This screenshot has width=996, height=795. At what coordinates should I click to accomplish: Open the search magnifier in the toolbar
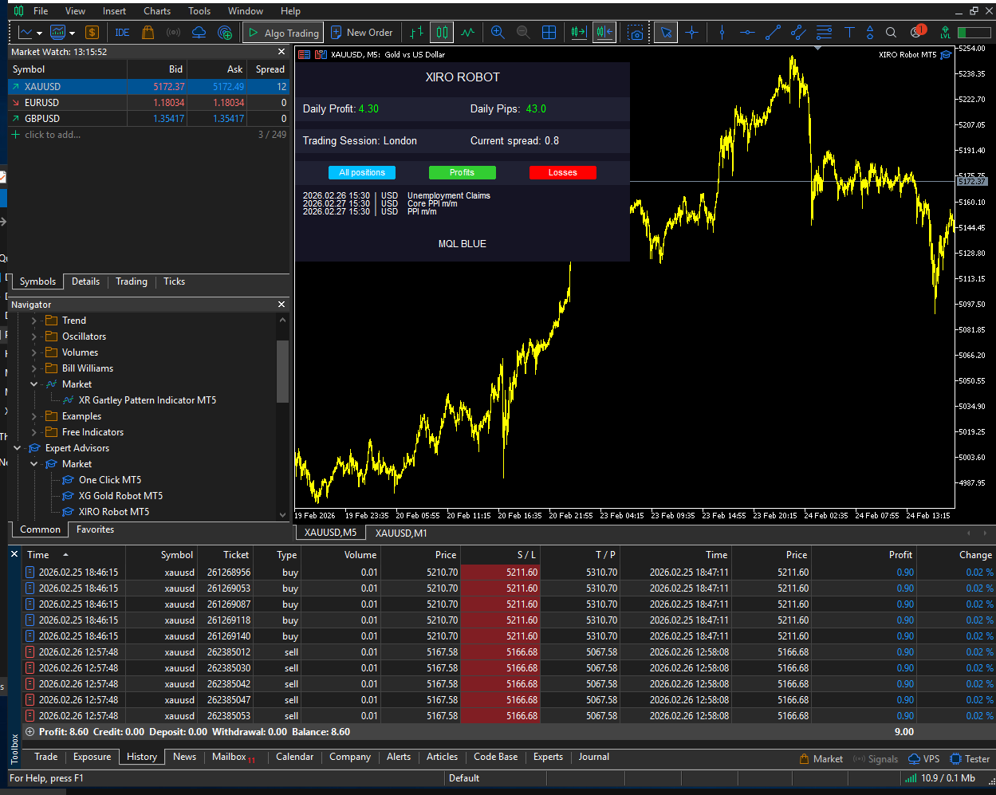[x=892, y=33]
